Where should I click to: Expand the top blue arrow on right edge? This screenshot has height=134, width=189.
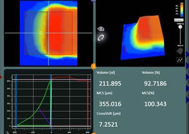coord(187,53)
